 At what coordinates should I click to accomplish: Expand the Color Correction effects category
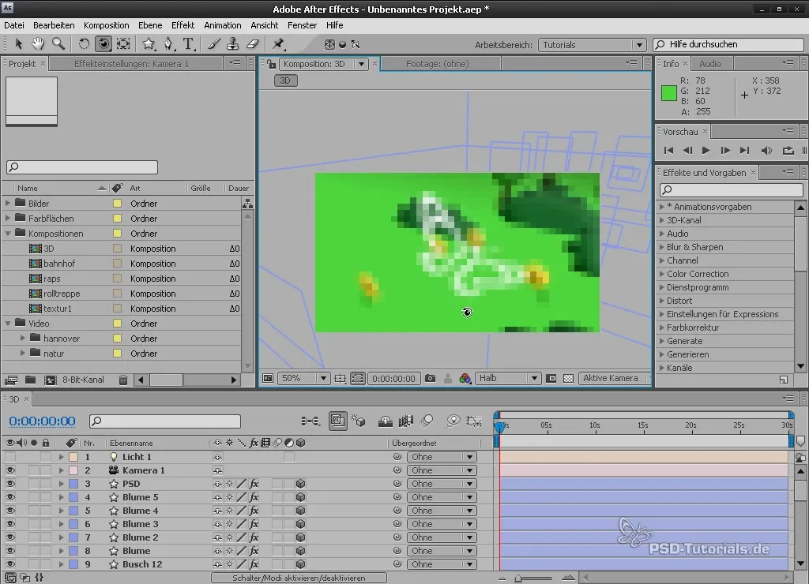click(662, 274)
